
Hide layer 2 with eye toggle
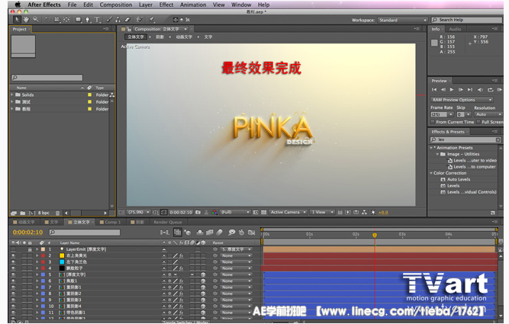pyautogui.click(x=13, y=255)
